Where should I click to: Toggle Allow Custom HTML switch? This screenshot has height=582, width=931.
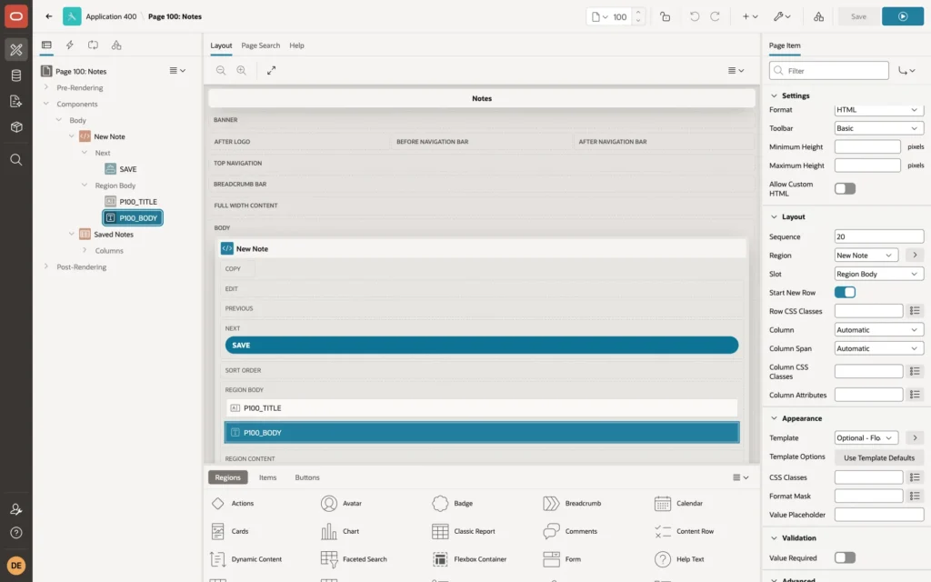[845, 189]
